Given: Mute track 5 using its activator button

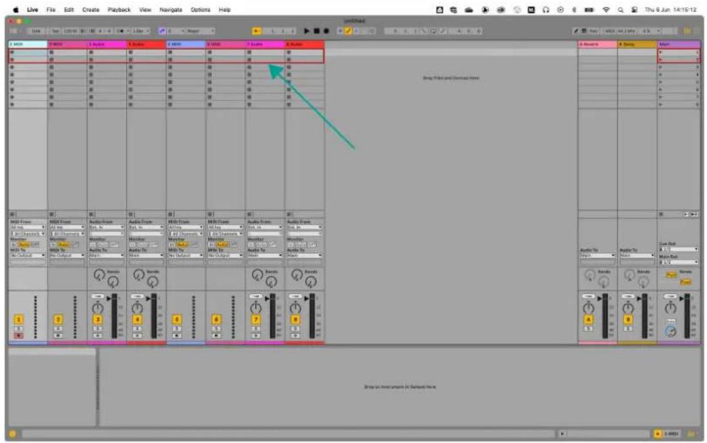Looking at the screenshot, I should pyautogui.click(x=177, y=320).
